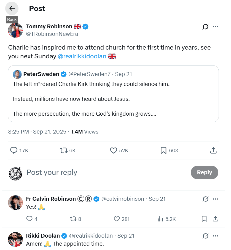Repost Fr Calvin Robinson's reply

pyautogui.click(x=73, y=219)
